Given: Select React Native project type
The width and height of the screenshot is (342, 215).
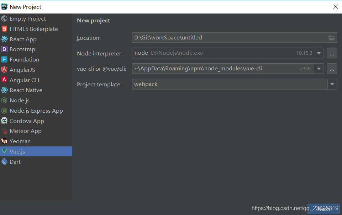Looking at the screenshot, I should [x=36, y=90].
